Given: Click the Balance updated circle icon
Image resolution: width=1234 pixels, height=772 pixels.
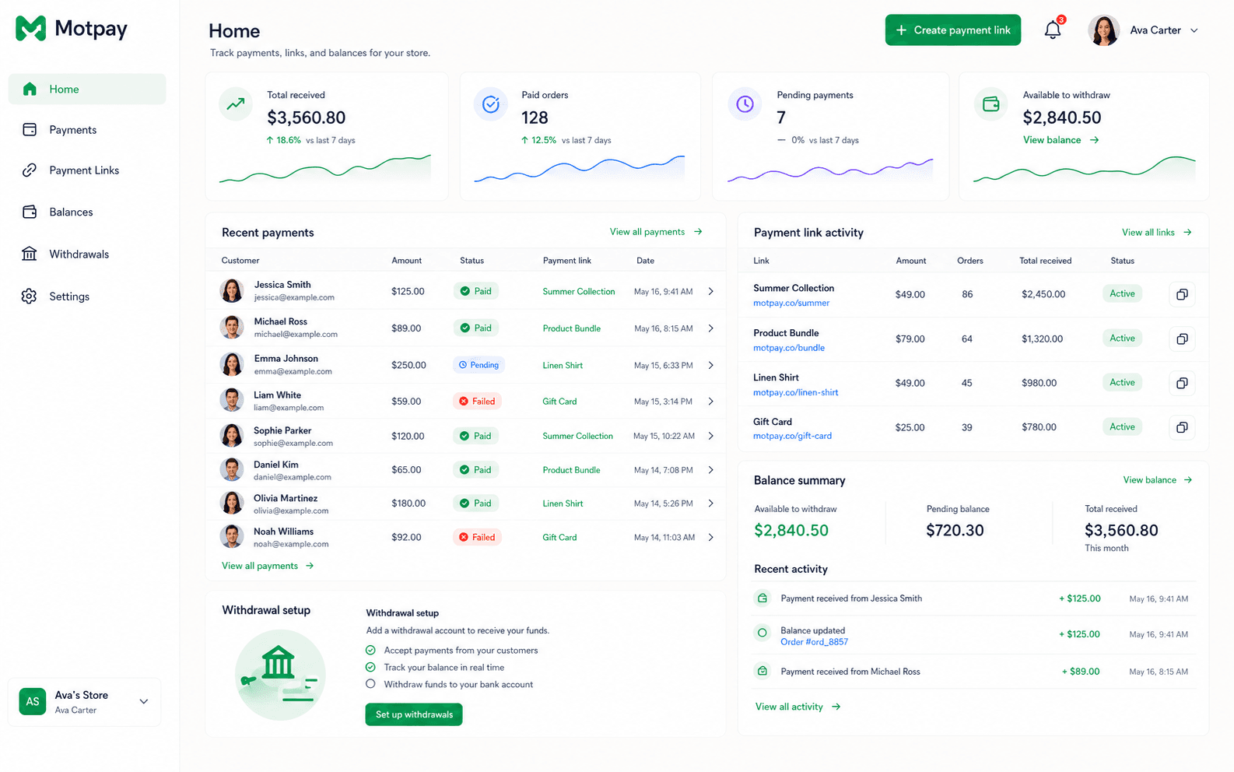Looking at the screenshot, I should (762, 633).
